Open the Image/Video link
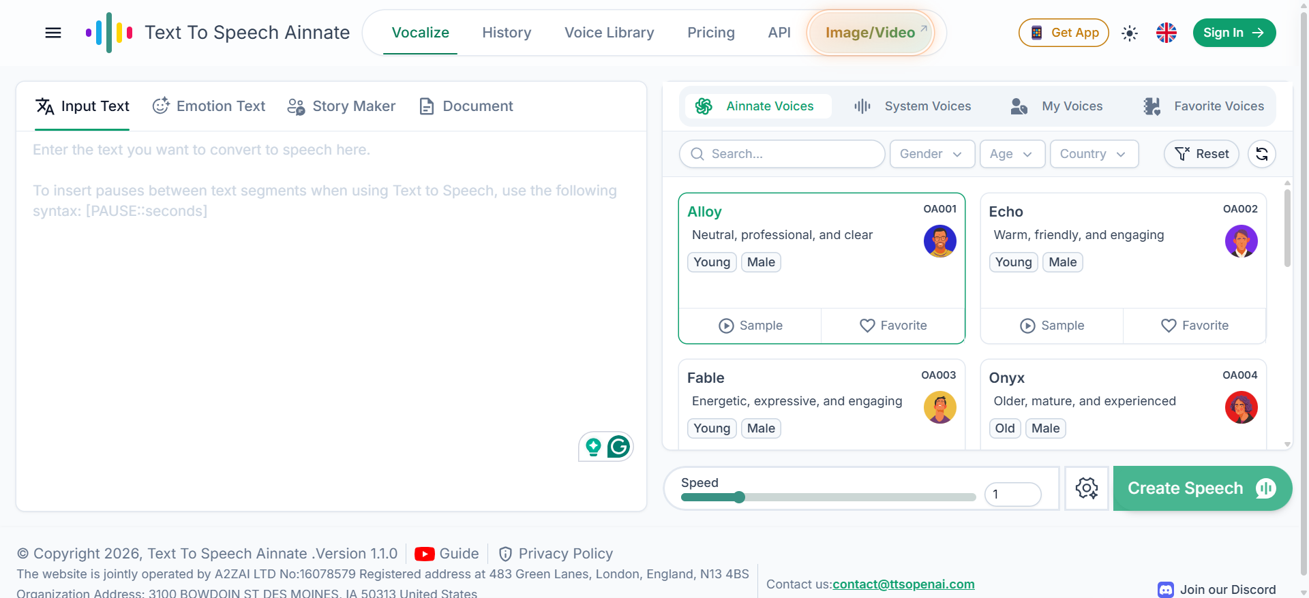The width and height of the screenshot is (1309, 598). tap(871, 33)
